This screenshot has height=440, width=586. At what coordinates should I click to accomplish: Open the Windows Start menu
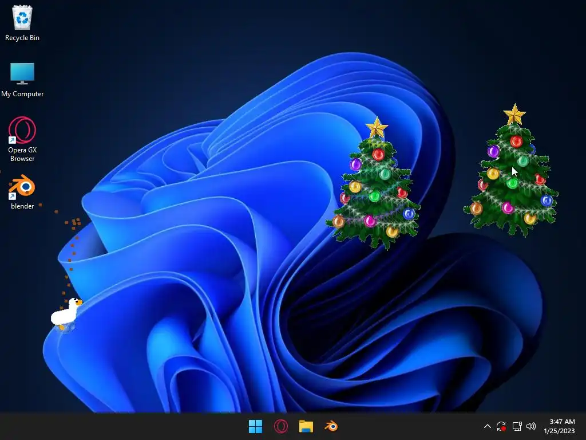tap(255, 426)
